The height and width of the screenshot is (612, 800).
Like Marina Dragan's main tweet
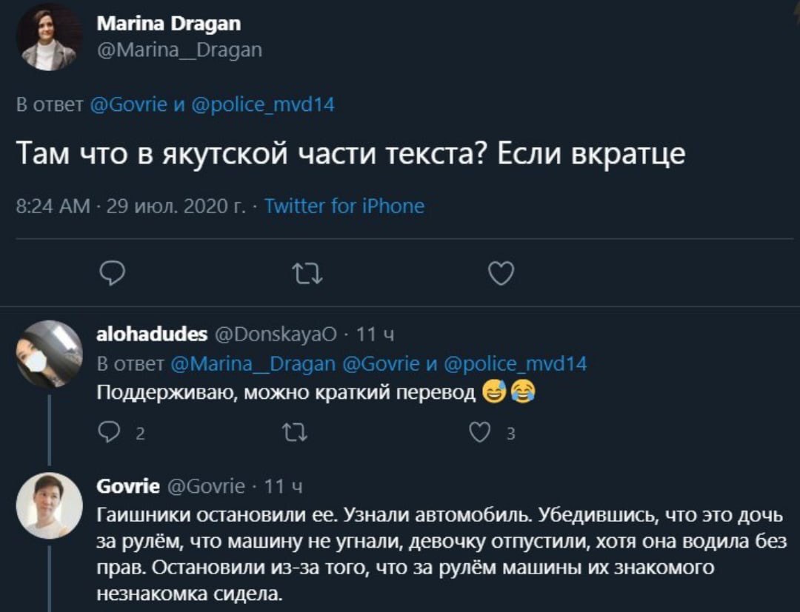click(x=501, y=275)
